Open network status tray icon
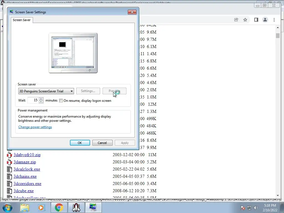This screenshot has height=213, width=284. click(x=249, y=208)
